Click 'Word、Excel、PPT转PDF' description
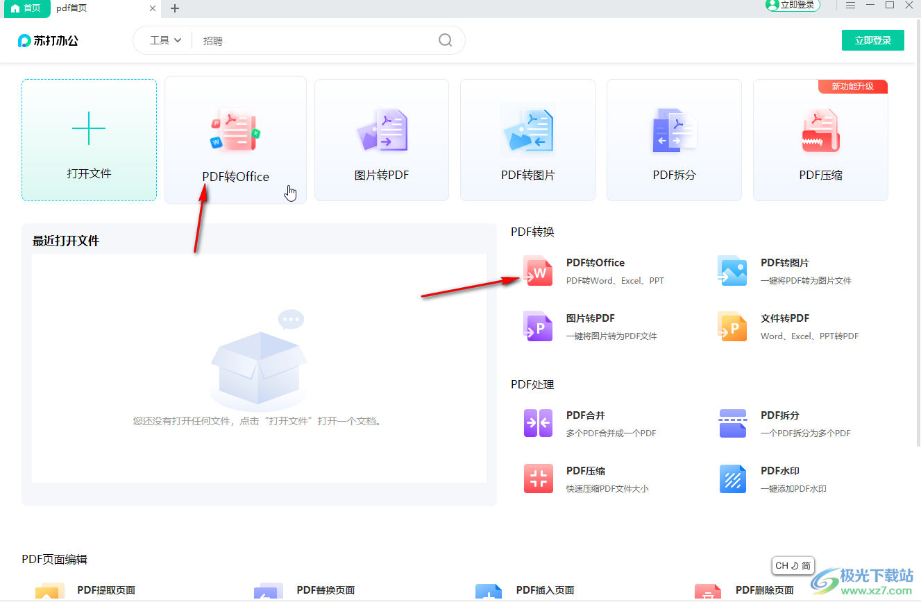This screenshot has height=602, width=921. coord(809,336)
